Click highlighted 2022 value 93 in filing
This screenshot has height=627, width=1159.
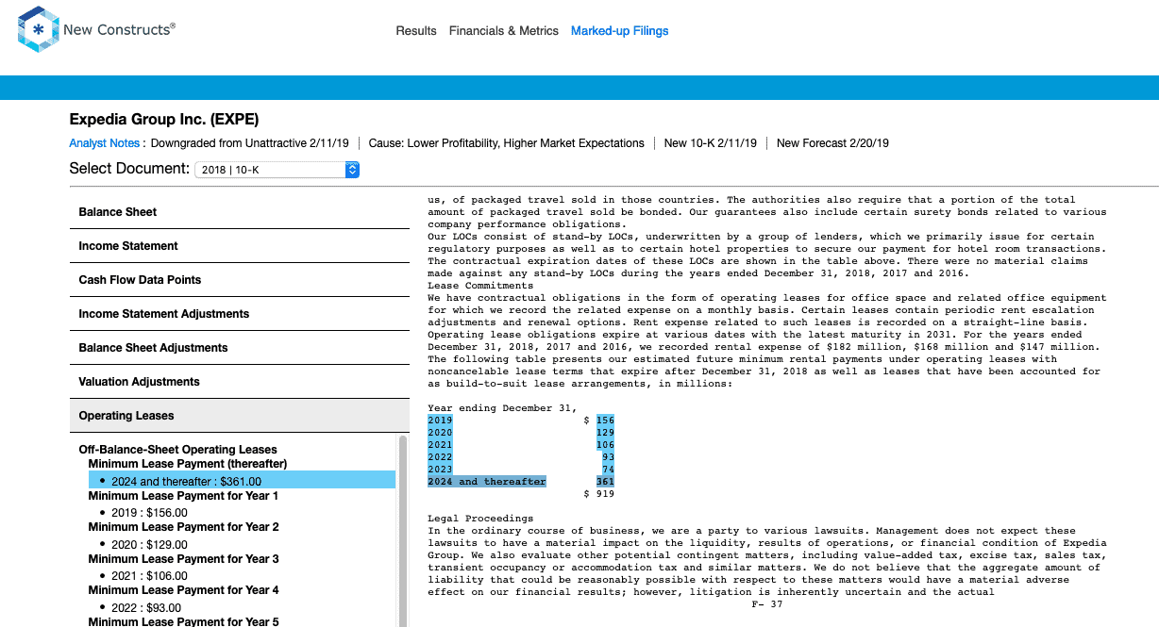pos(608,457)
